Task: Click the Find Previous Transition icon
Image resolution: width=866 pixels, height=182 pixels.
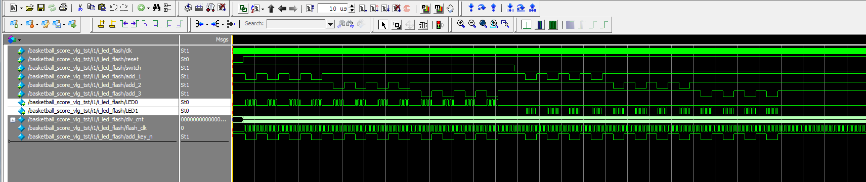Action: click(x=124, y=24)
